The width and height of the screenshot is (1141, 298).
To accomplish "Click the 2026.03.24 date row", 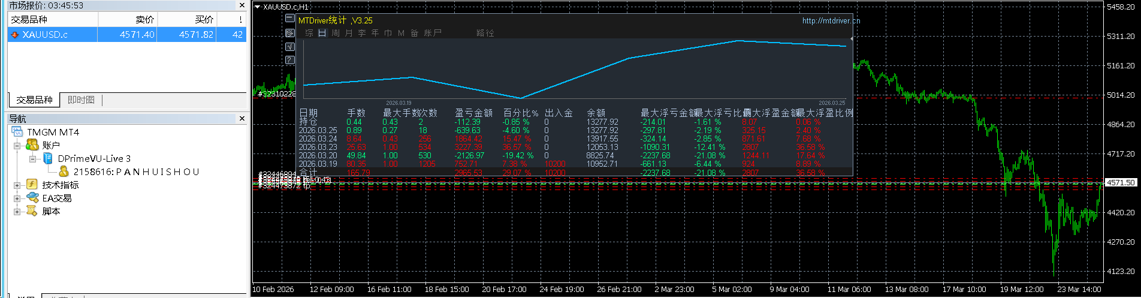I will click(318, 139).
